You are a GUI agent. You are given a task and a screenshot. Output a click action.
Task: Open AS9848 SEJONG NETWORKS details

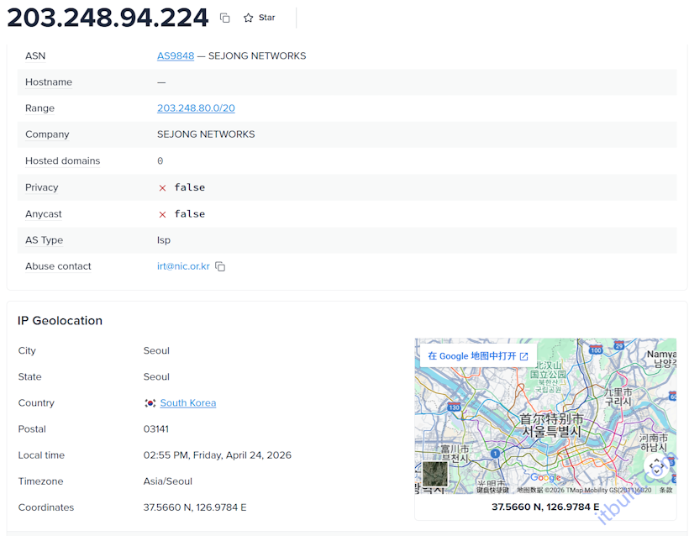point(175,56)
